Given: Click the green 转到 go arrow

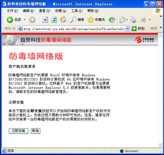Looking at the screenshot, I should click(x=134, y=29).
